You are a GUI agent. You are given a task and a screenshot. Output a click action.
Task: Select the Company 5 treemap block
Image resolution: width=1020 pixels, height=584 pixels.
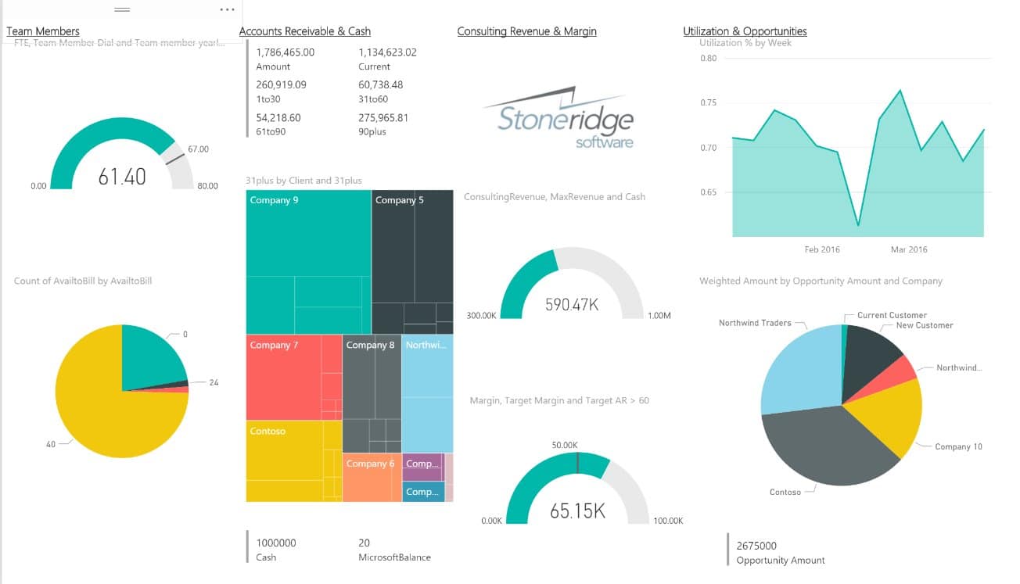[x=412, y=262]
